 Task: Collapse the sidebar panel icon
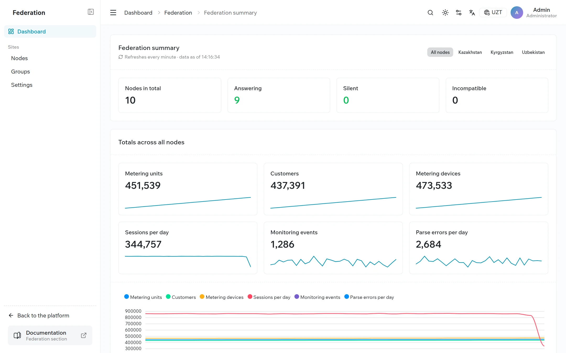(91, 12)
